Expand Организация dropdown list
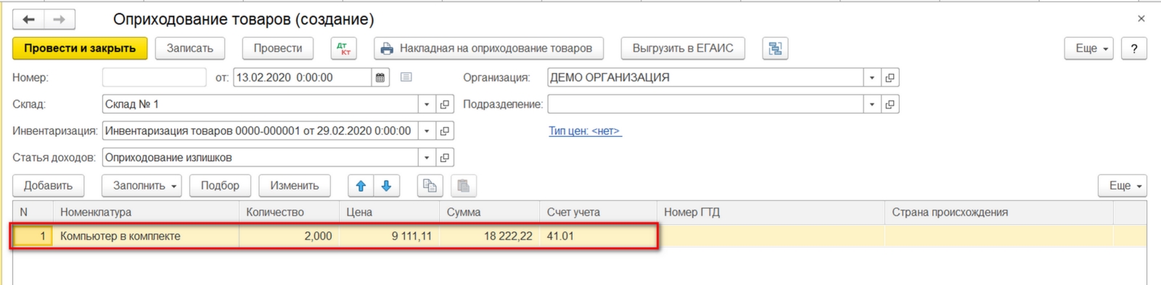 tap(872, 77)
